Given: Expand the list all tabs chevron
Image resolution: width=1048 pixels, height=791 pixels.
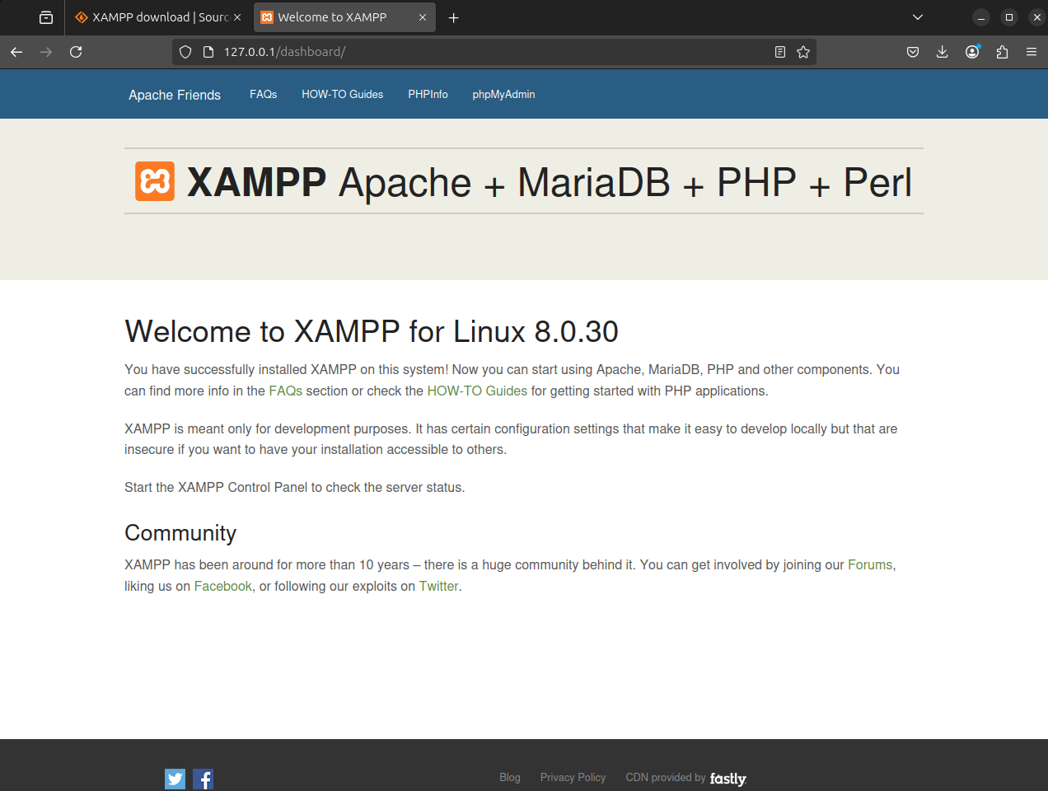Looking at the screenshot, I should (918, 17).
